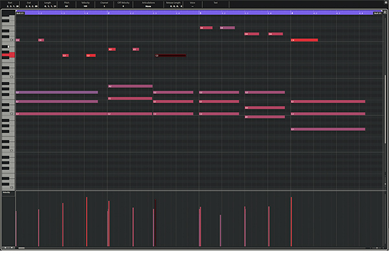Click the horizontal zoom slider at bottom right
This screenshot has height=259, width=389.
pyautogui.click(x=377, y=248)
